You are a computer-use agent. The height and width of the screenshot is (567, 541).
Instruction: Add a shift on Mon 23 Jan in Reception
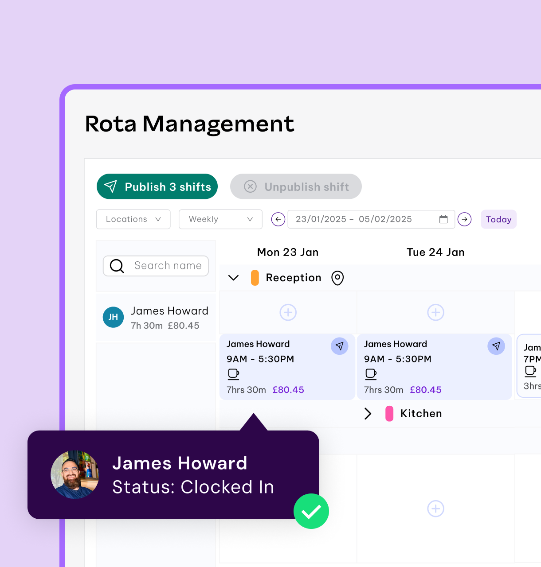point(288,312)
